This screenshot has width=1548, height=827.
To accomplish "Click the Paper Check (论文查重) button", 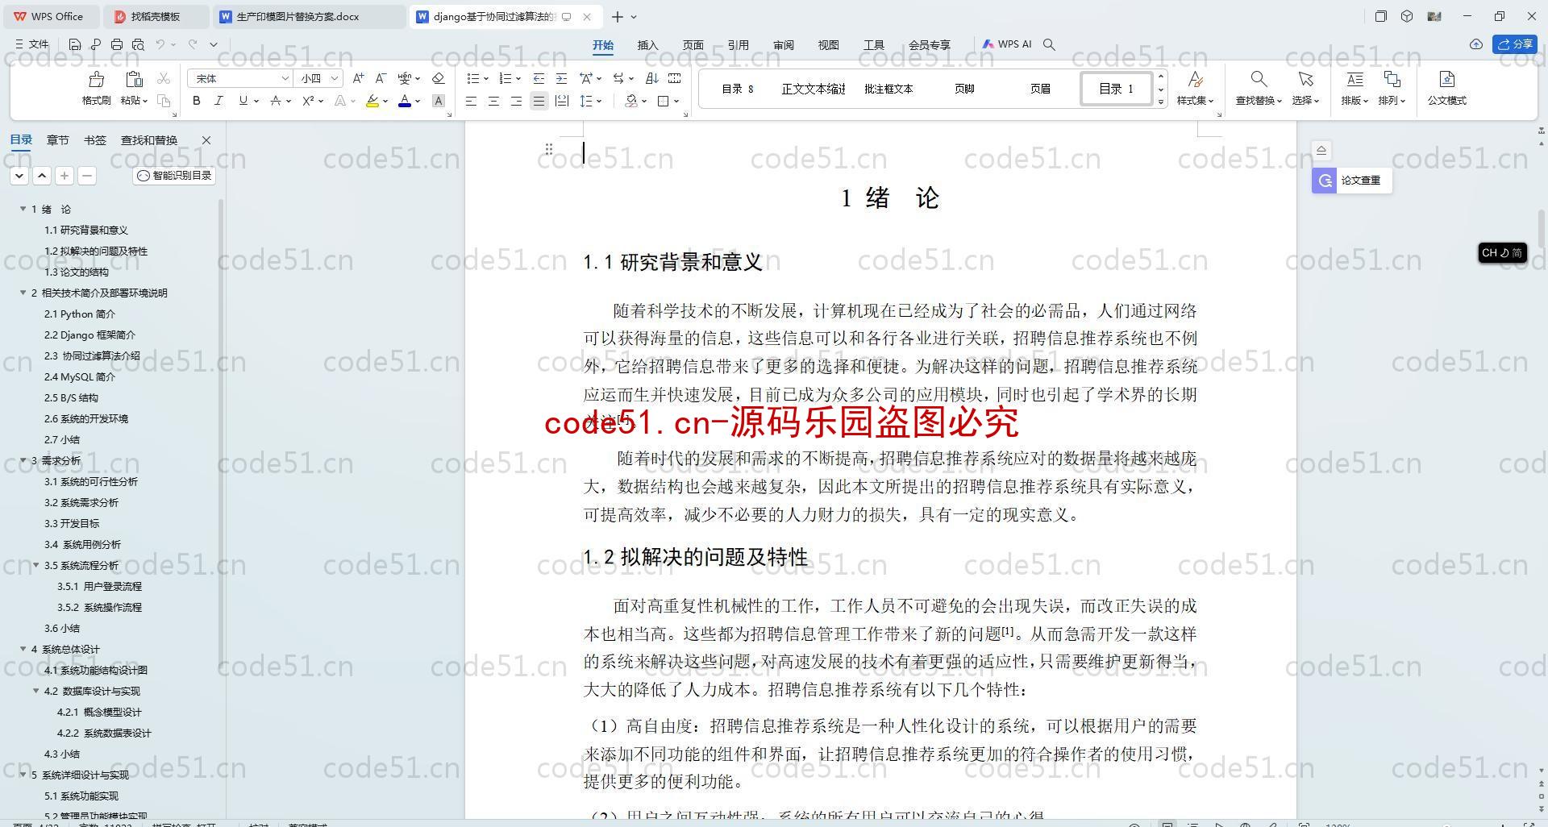I will 1351,181.
